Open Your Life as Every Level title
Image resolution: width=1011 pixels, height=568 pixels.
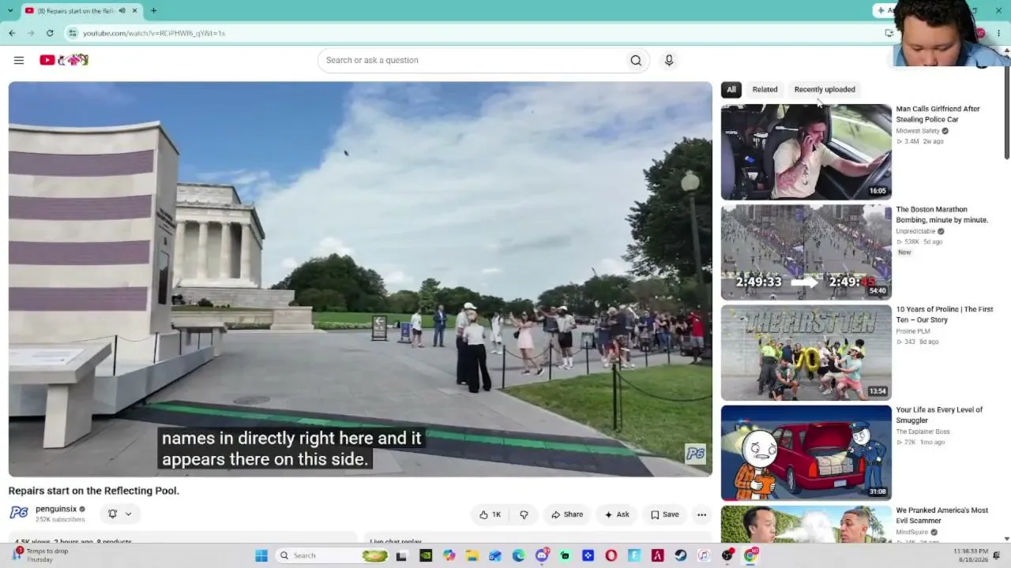coord(939,415)
